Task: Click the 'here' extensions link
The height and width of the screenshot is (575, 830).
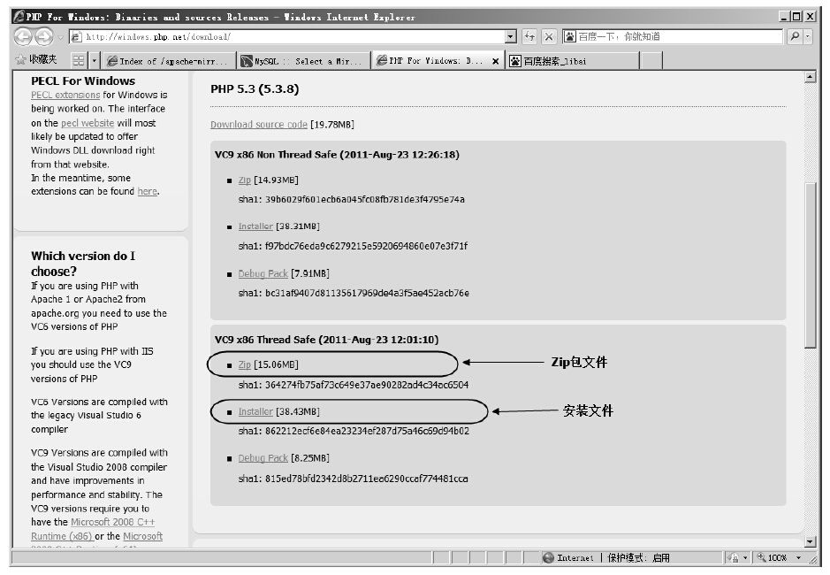Action: [x=148, y=191]
